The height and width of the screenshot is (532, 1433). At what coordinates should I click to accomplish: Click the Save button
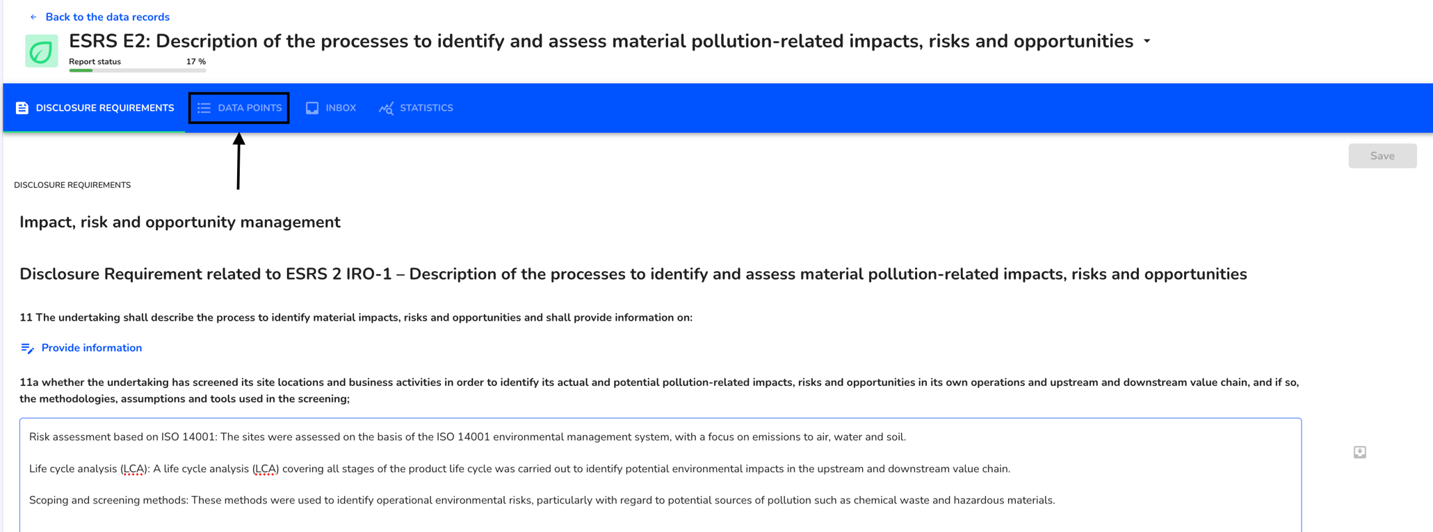coord(1382,156)
